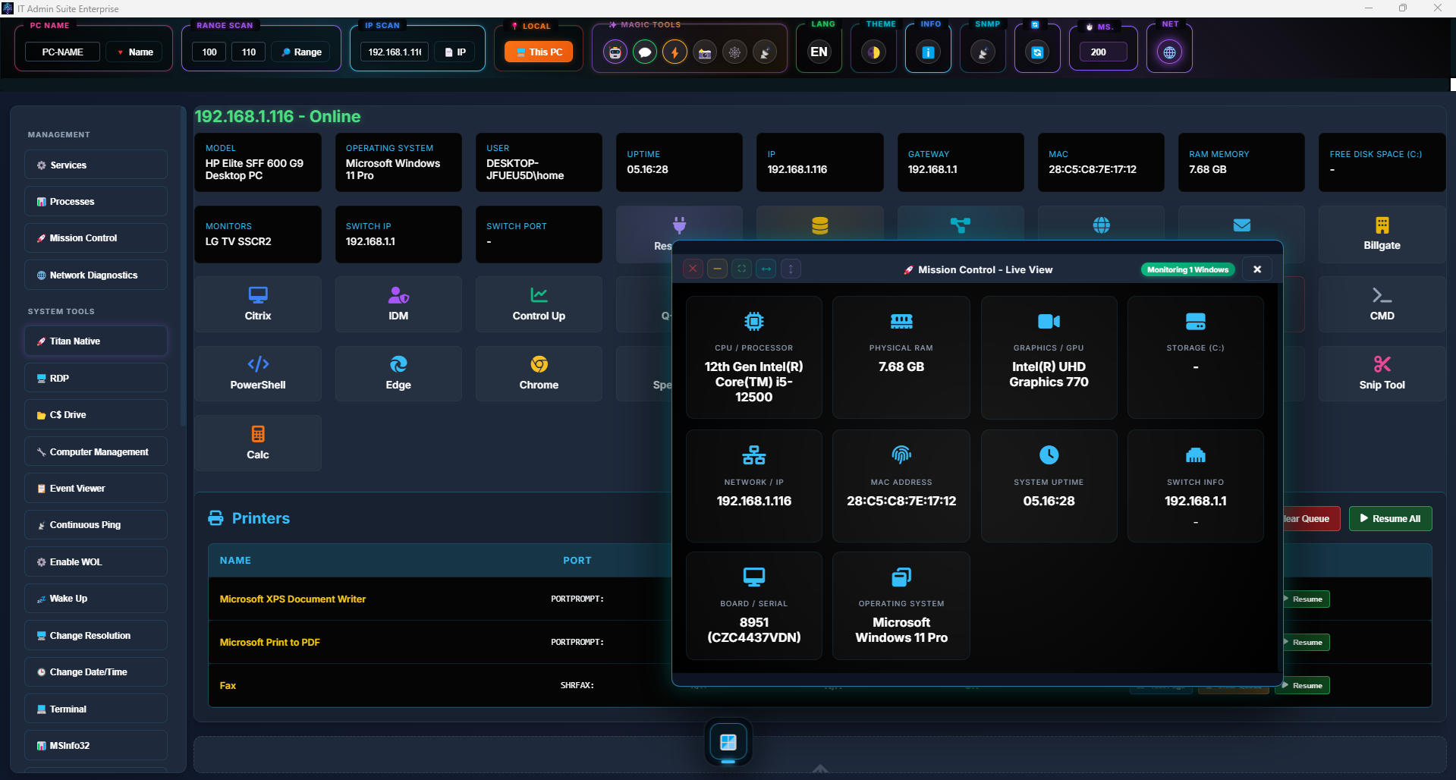Viewport: 1456px width, 780px height.
Task: Click the green fullscreen button in Mission Control
Action: click(x=742, y=269)
